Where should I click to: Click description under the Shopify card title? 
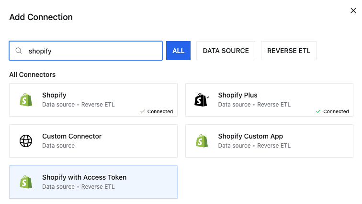(79, 105)
